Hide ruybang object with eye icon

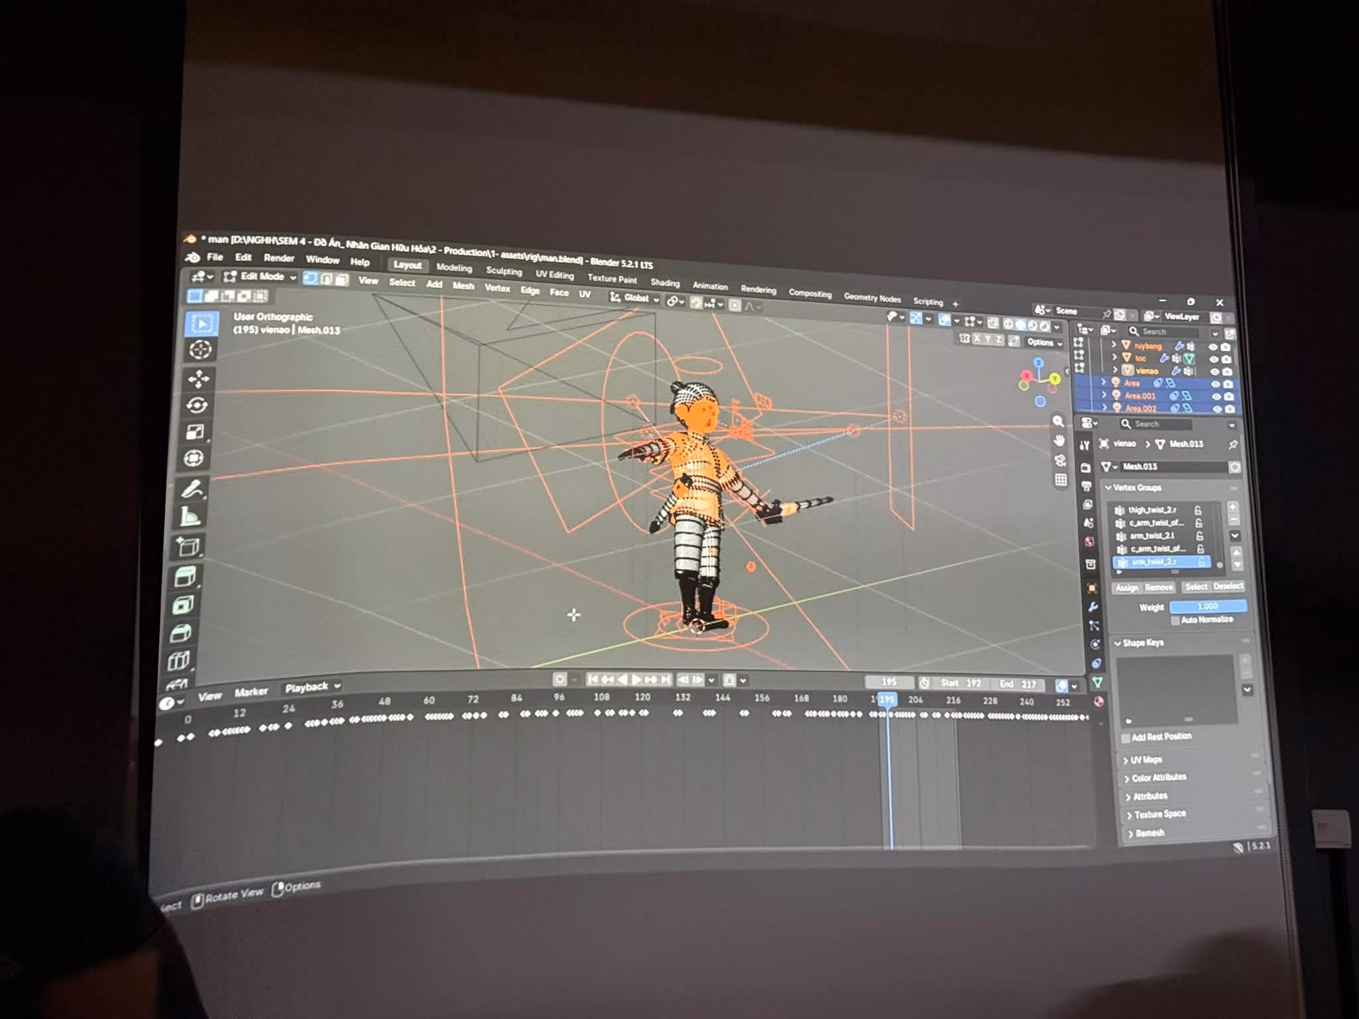coord(1213,347)
